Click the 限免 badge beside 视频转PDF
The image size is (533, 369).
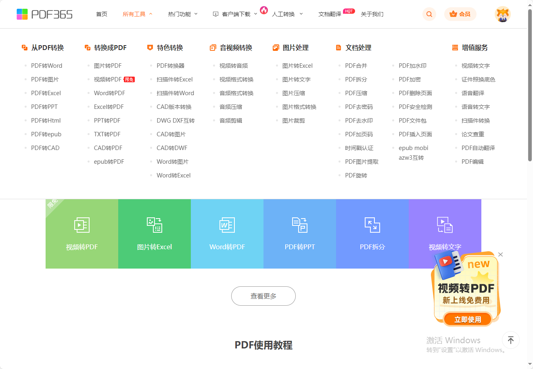(x=129, y=79)
